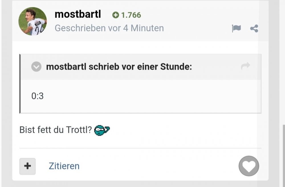Report this post with the flag icon

point(236,29)
